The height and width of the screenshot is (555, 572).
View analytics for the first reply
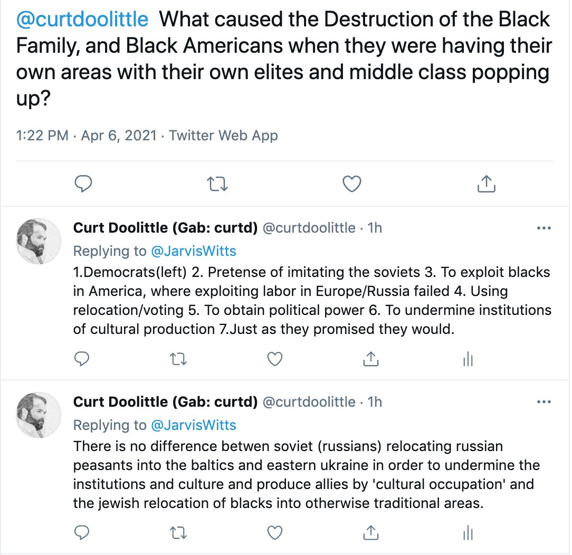click(468, 359)
